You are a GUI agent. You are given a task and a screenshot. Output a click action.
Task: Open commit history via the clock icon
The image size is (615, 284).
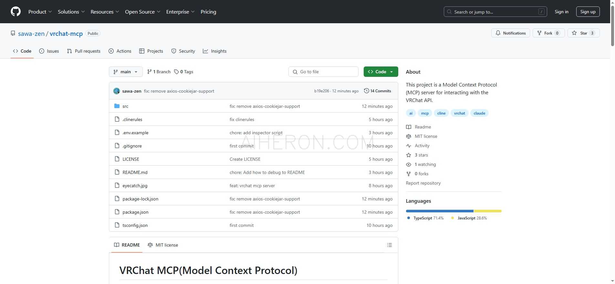click(x=366, y=91)
